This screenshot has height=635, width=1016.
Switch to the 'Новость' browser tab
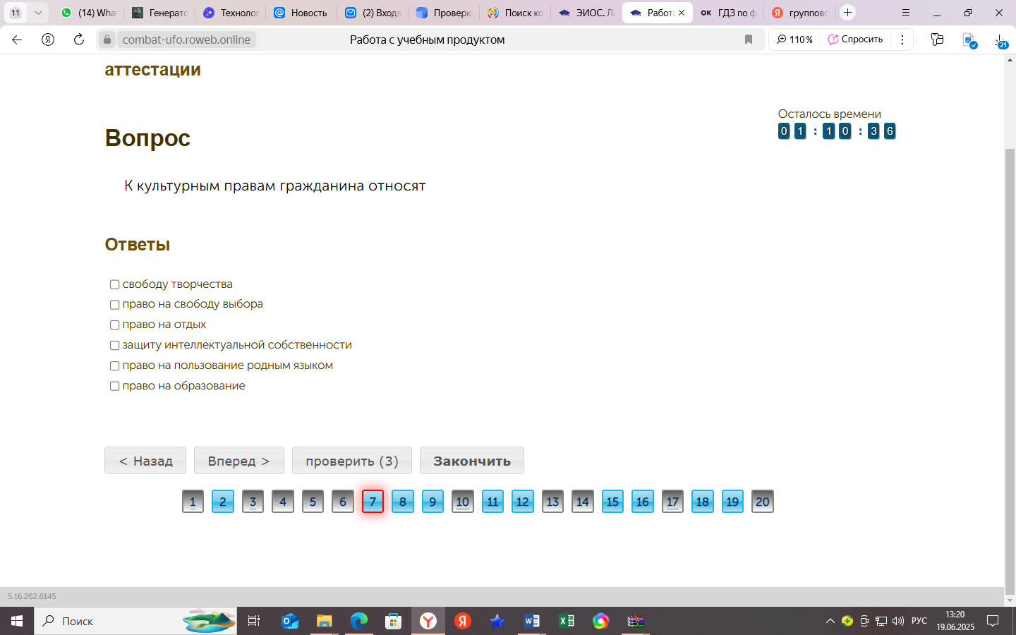[301, 13]
